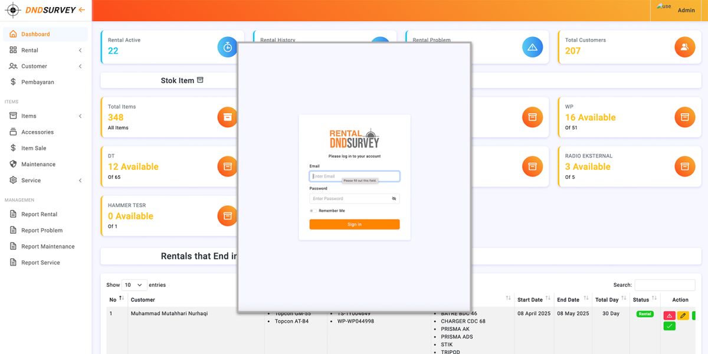Click the archive box icon on WP card
Image resolution: width=708 pixels, height=354 pixels.
[684, 117]
